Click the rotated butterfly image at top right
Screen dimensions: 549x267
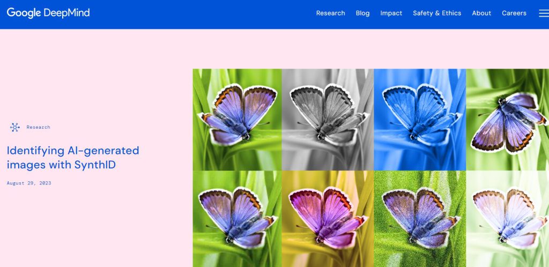[507, 119]
